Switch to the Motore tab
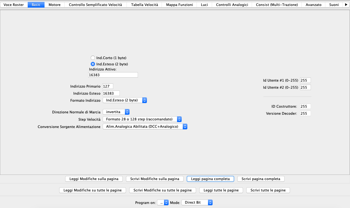The image size is (350, 208). 54,5
